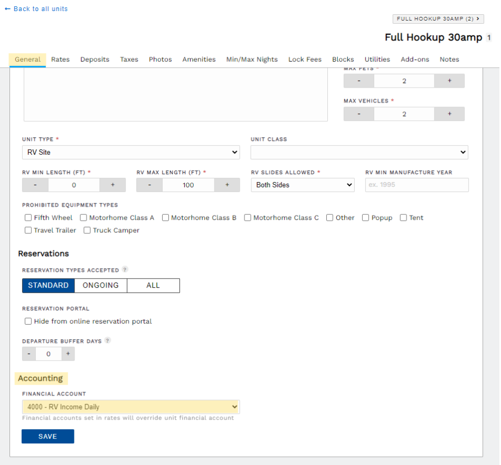Increment Departure Buffer Days
This screenshot has width=501, height=465.
tap(68, 354)
